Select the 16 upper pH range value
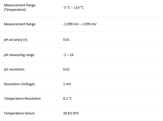 pyautogui.click(x=72, y=55)
